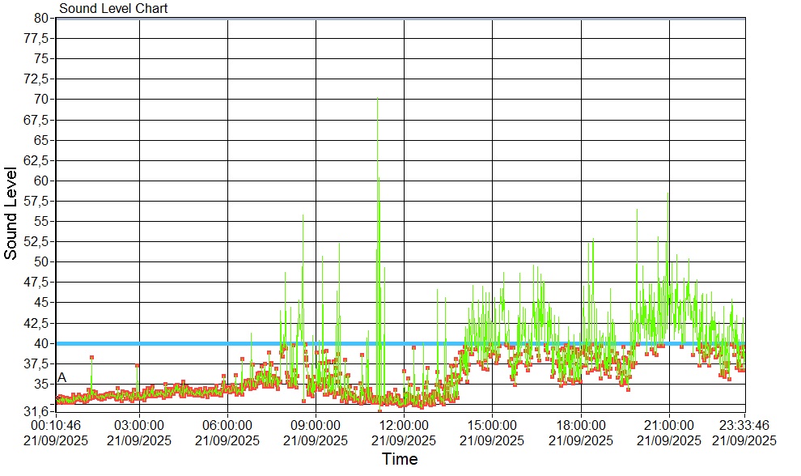Choose the 21:00:00 time axis label

click(x=669, y=424)
